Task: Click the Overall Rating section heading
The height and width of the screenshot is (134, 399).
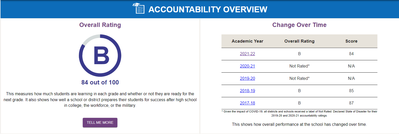Action: pyautogui.click(x=100, y=25)
